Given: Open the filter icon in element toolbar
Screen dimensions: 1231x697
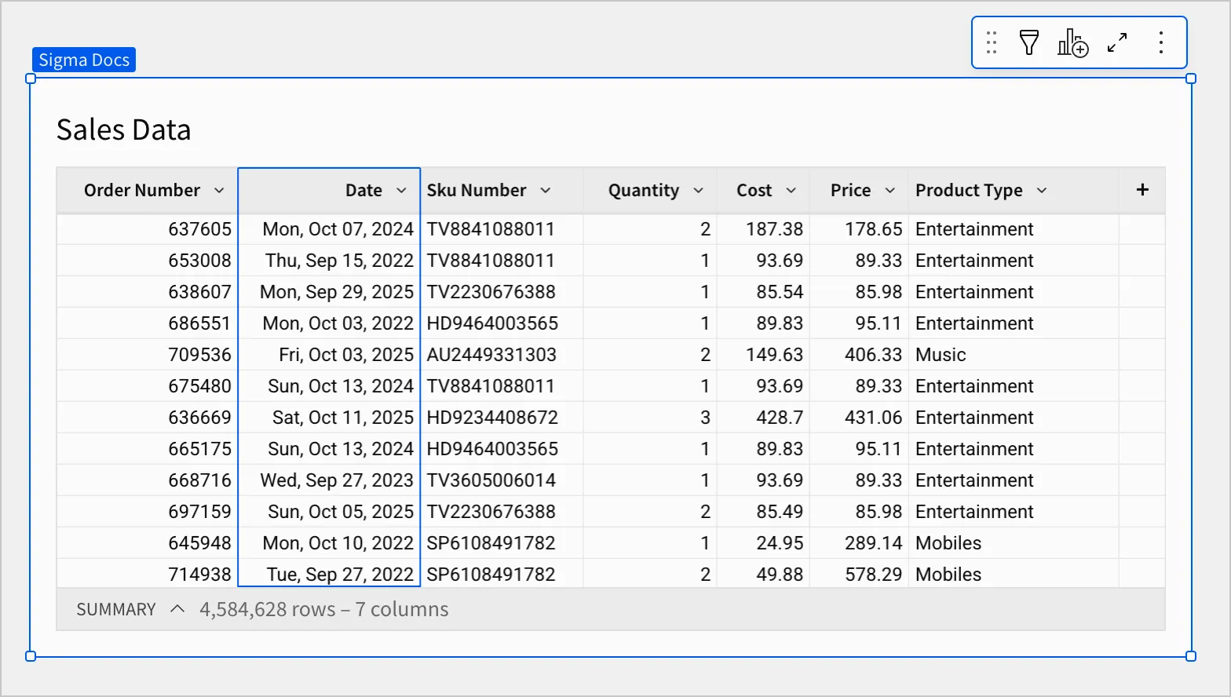Looking at the screenshot, I should click(1029, 42).
